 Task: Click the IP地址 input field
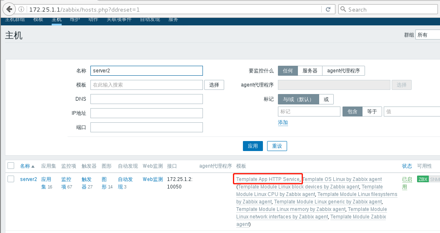coord(147,113)
